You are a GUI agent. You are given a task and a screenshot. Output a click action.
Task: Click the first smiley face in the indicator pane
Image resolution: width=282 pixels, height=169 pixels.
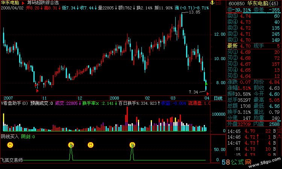point(10,145)
